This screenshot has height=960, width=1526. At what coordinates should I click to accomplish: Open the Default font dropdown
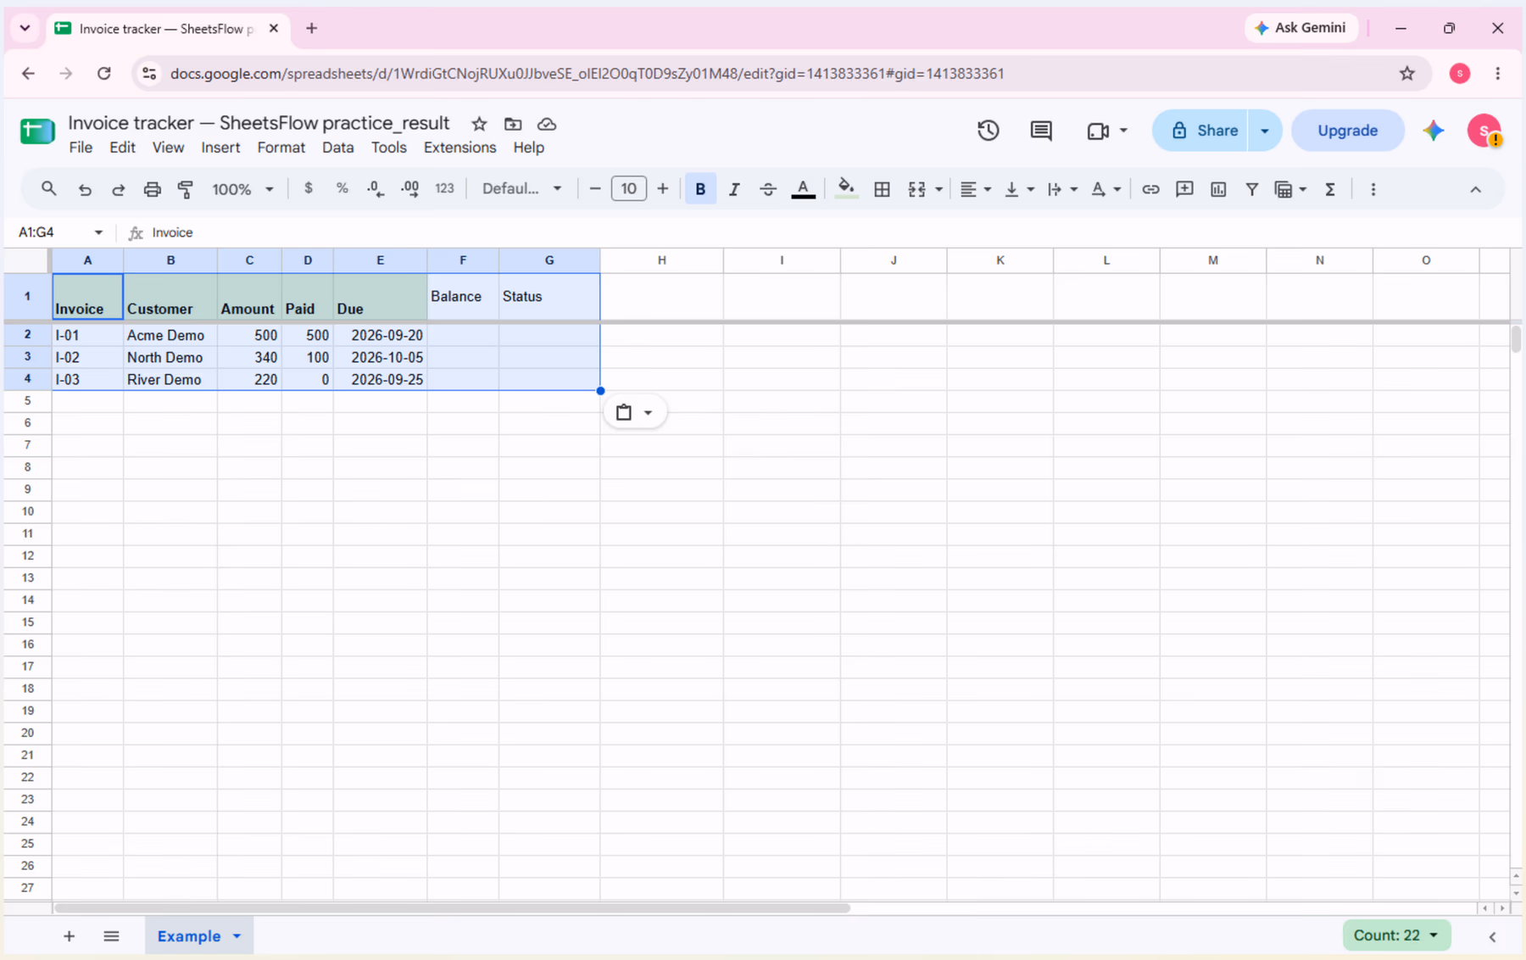click(521, 188)
